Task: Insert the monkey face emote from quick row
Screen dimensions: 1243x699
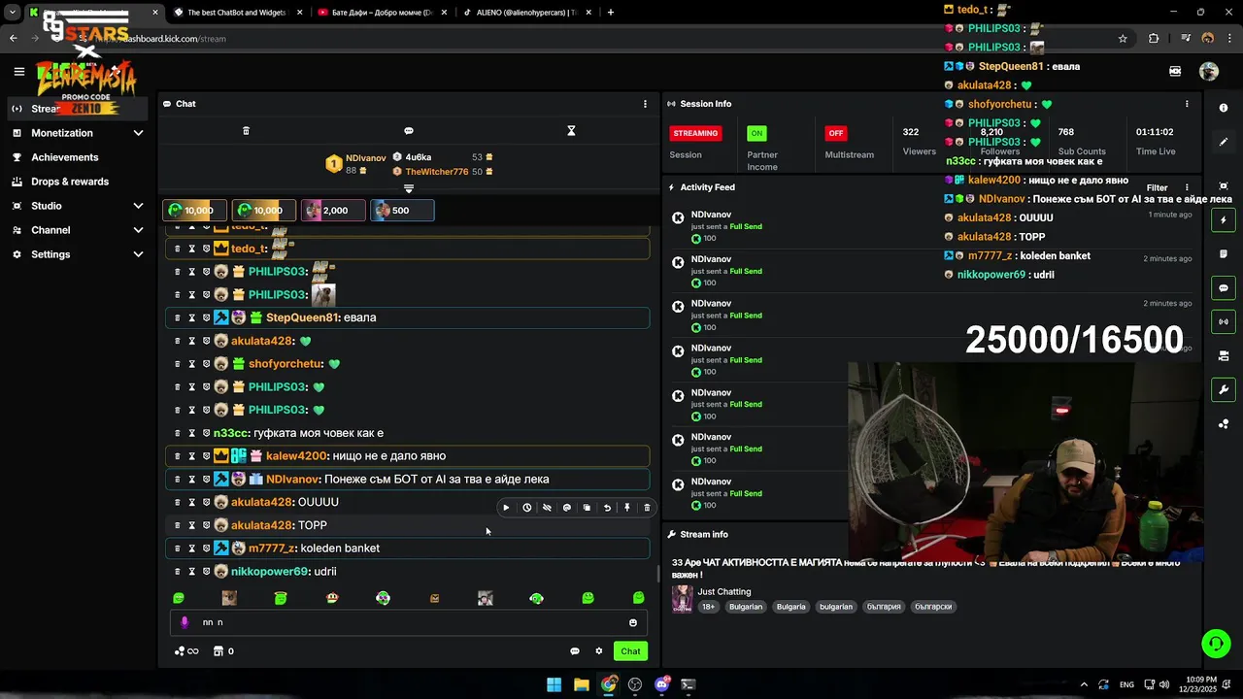Action: click(332, 599)
